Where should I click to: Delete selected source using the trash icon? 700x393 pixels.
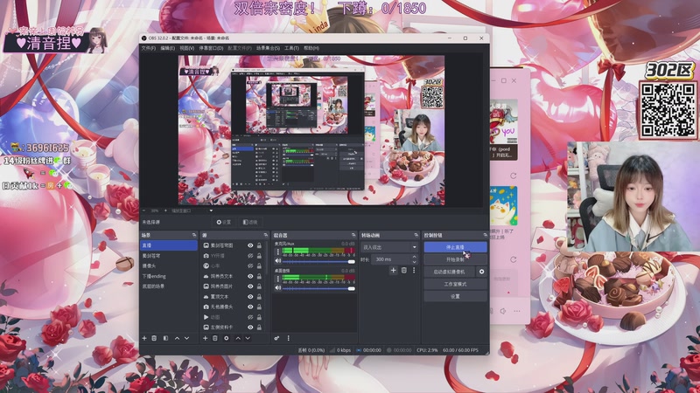(x=215, y=338)
